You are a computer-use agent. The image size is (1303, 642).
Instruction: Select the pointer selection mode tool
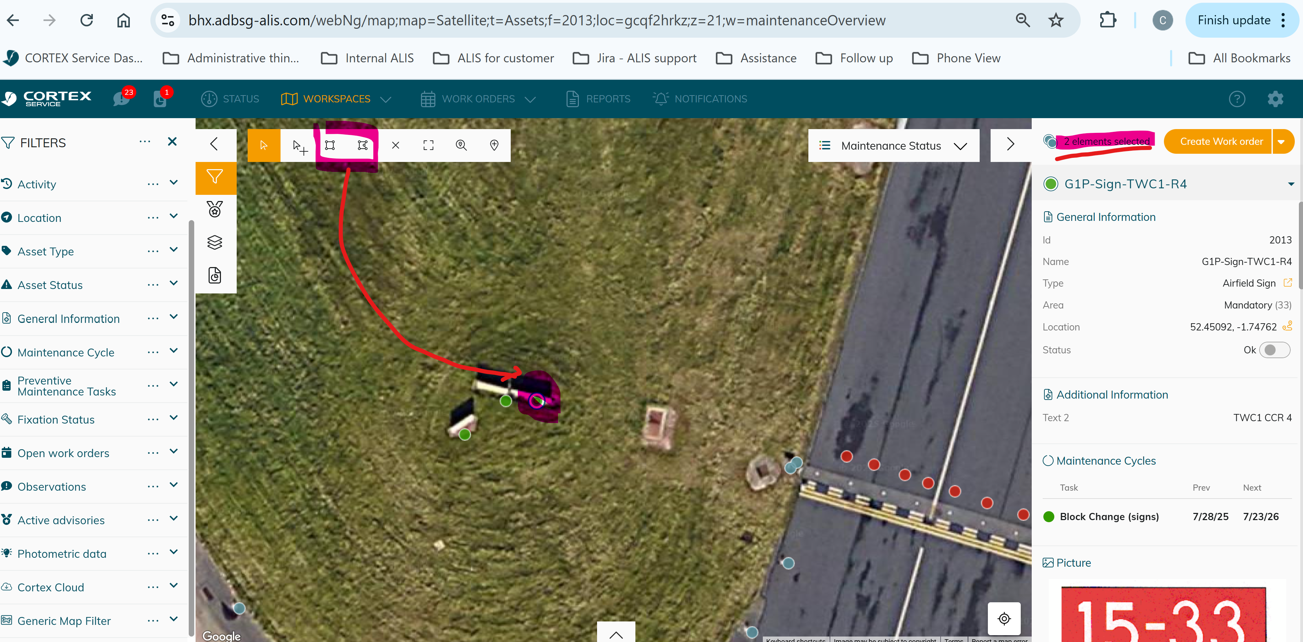(263, 146)
